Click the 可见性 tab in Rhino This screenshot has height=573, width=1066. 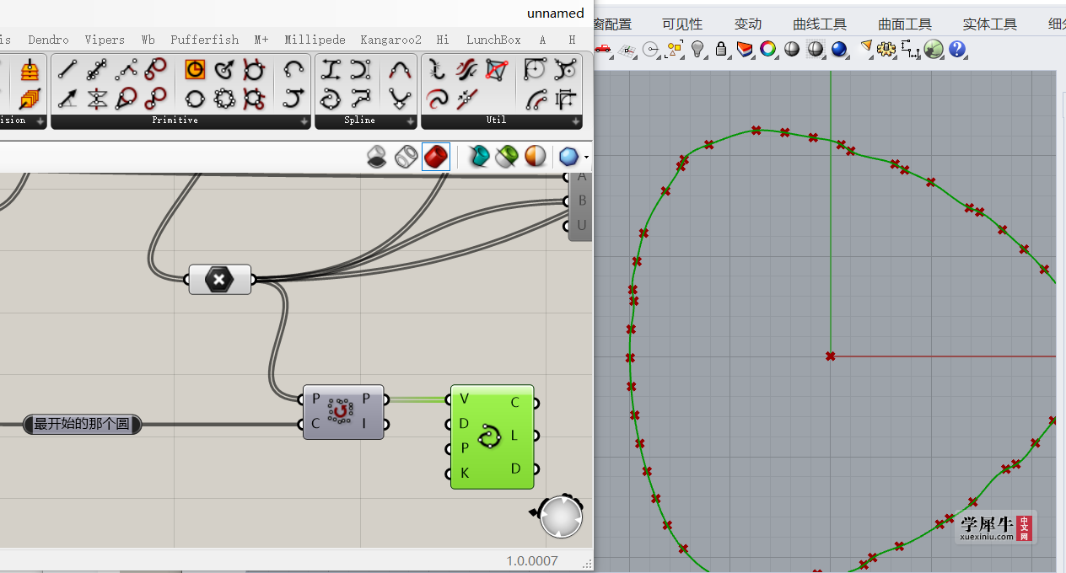682,24
